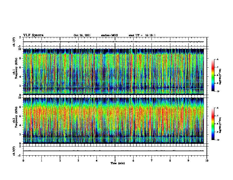
Task: Click the "-6" label on ch.2 color bar
Action: tap(217, 108)
